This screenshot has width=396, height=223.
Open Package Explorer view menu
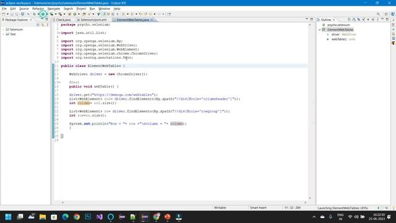(47, 25)
